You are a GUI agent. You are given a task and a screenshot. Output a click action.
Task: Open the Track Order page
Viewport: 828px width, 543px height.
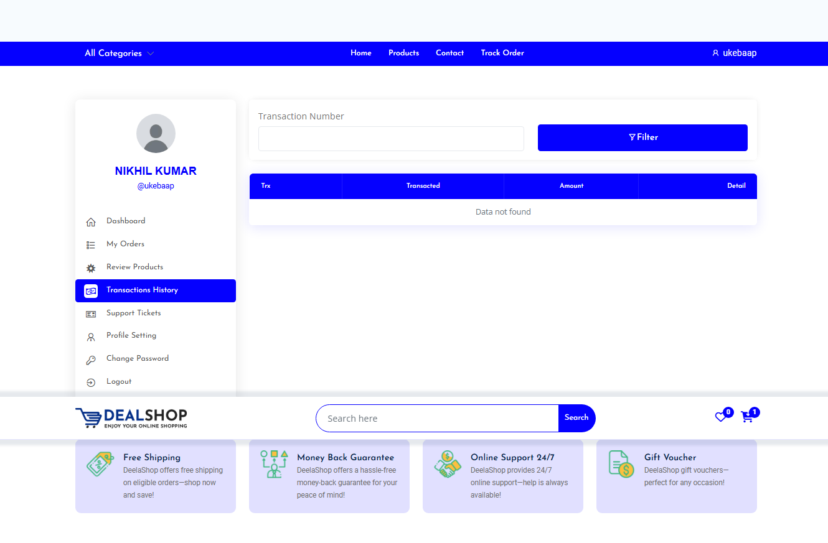502,53
